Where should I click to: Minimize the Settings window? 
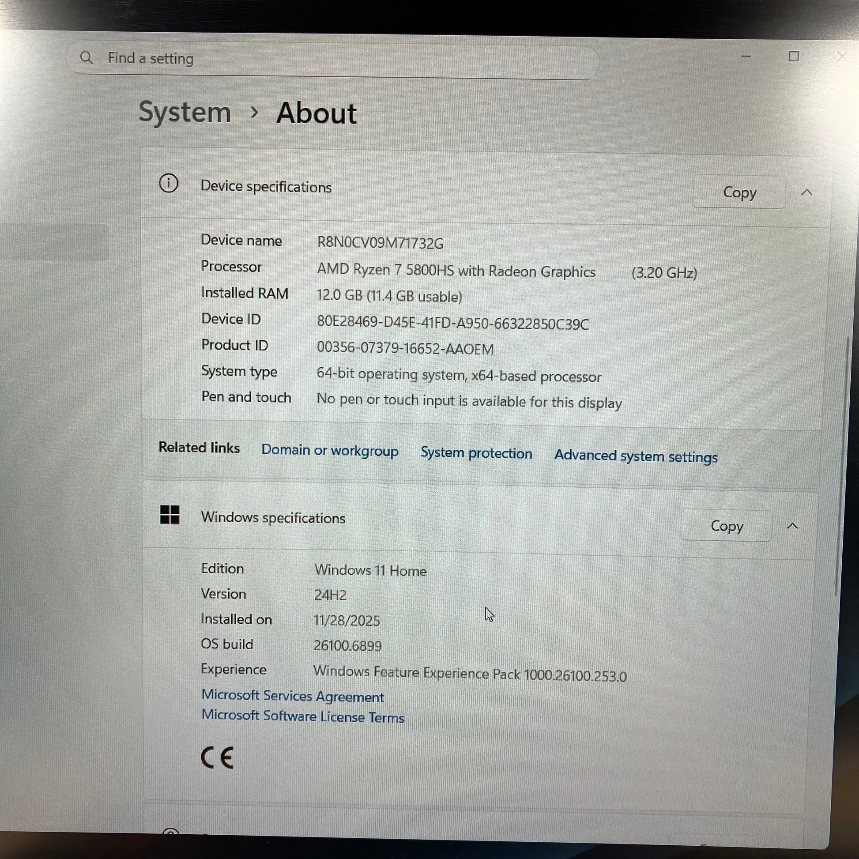(746, 57)
